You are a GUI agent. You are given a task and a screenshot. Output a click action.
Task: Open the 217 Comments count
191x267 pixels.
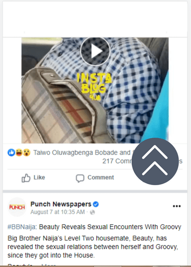pyautogui.click(x=117, y=161)
